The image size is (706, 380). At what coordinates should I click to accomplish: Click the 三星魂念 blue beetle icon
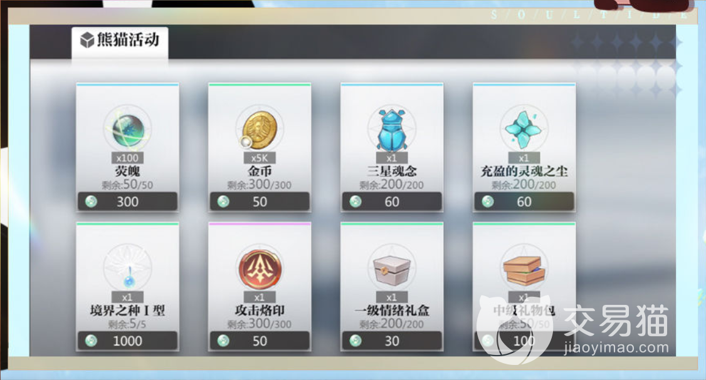click(x=392, y=130)
